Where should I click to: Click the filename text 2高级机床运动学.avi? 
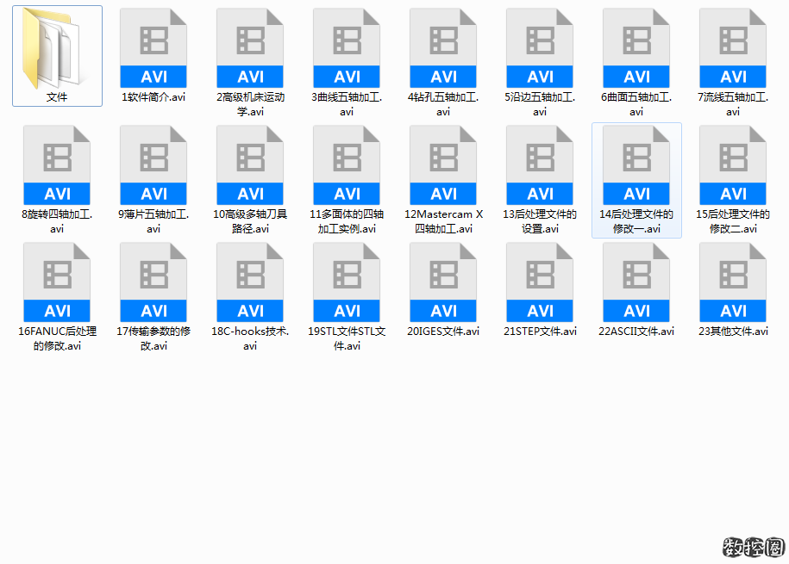pos(250,104)
